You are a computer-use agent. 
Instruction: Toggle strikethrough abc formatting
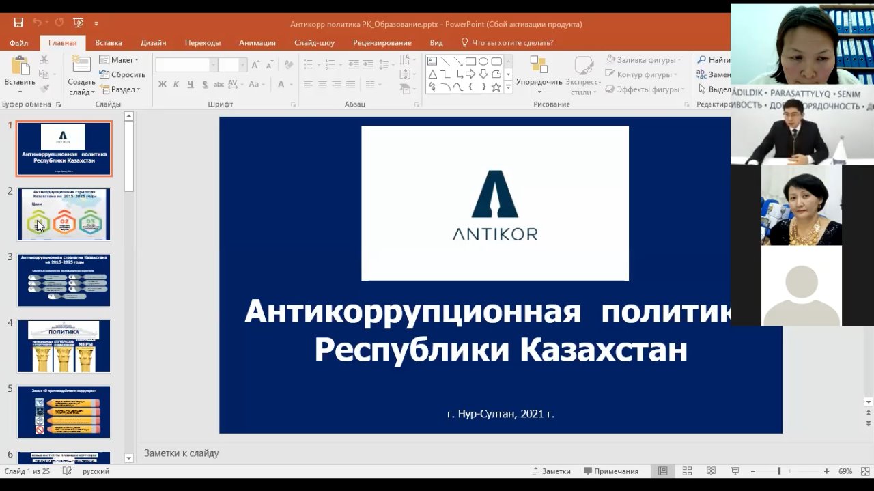[x=219, y=85]
